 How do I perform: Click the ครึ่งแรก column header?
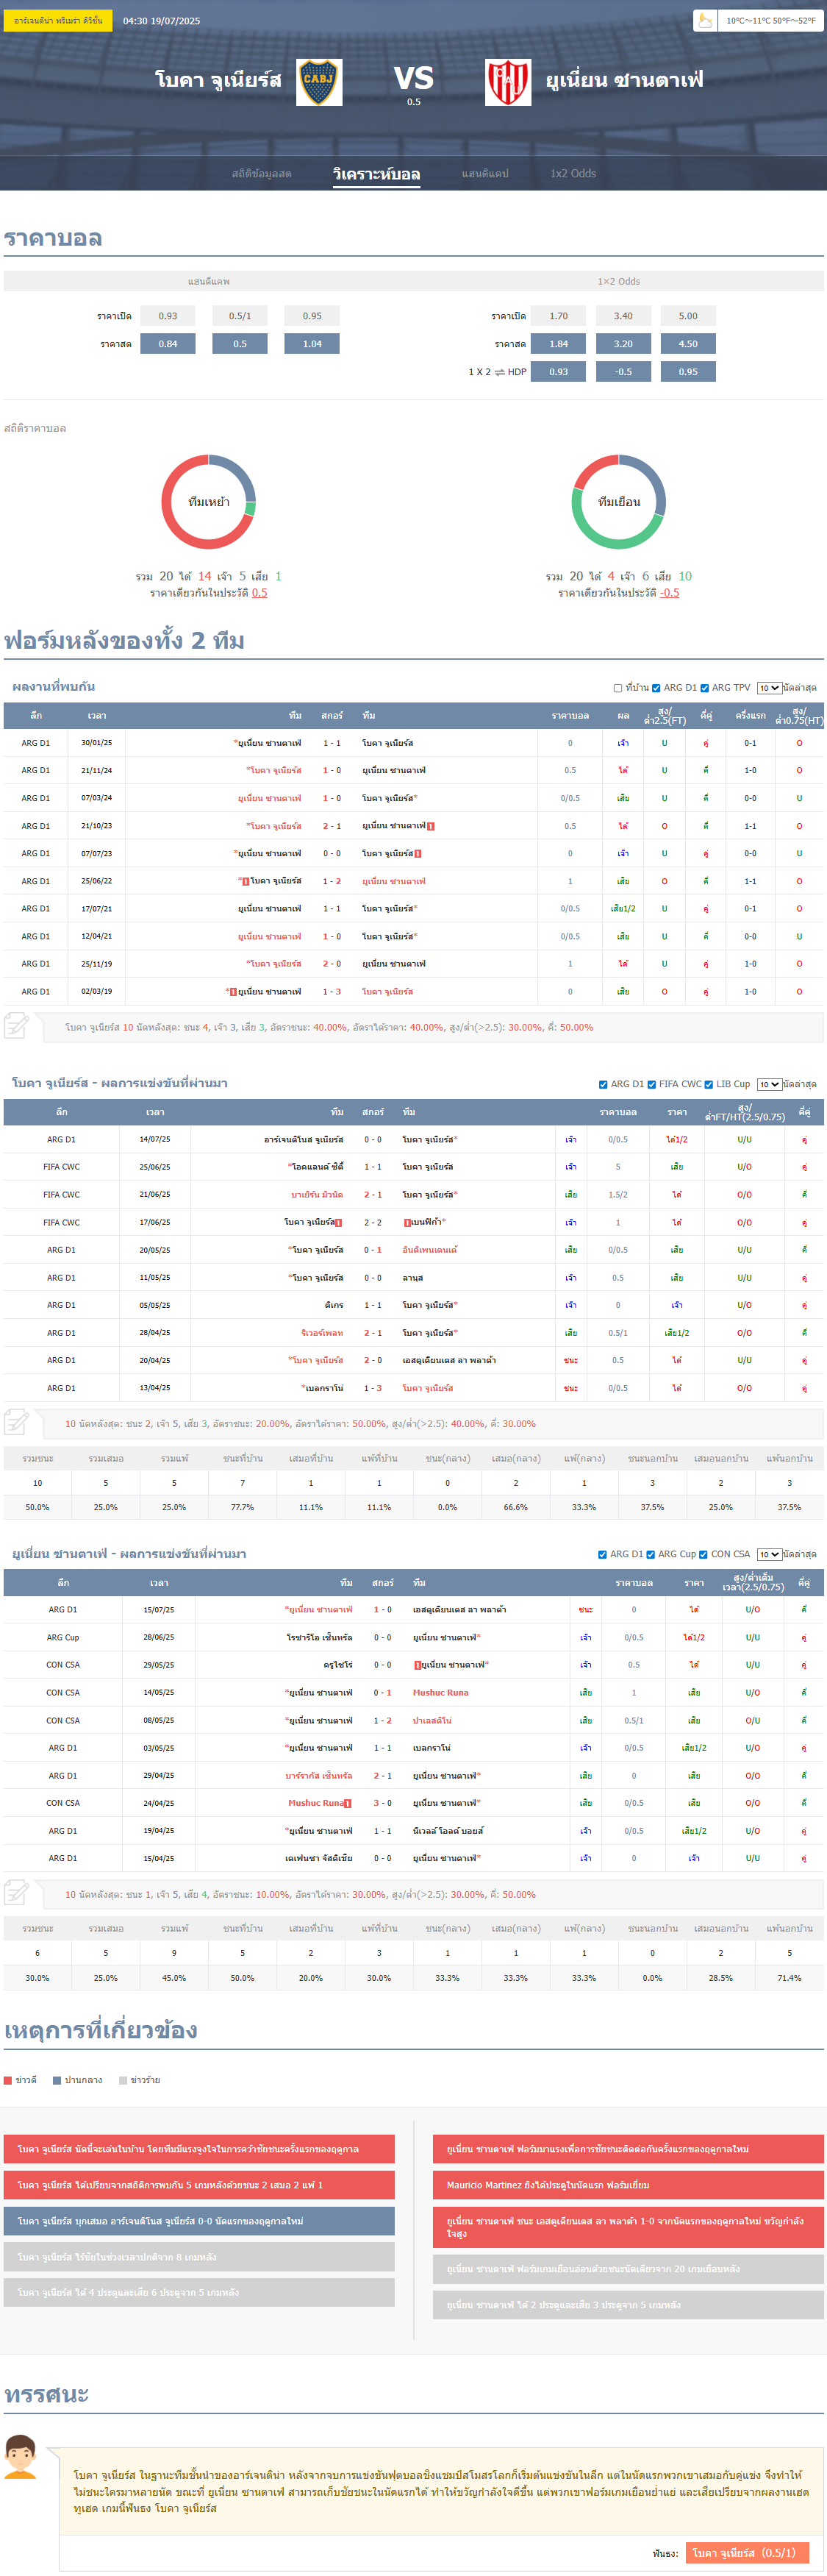[x=750, y=716]
